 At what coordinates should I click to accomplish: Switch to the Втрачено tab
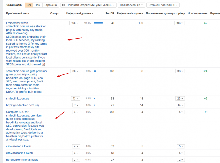[x=51, y=5]
